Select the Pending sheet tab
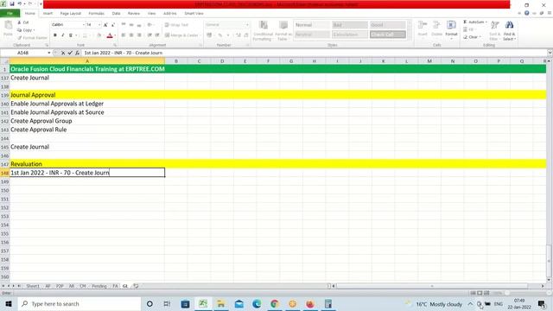 click(x=99, y=286)
